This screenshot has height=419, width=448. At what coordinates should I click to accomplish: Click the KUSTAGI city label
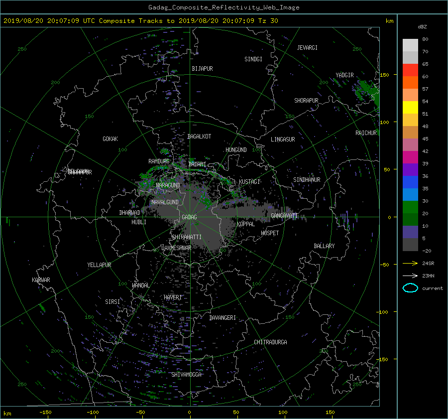[249, 182]
